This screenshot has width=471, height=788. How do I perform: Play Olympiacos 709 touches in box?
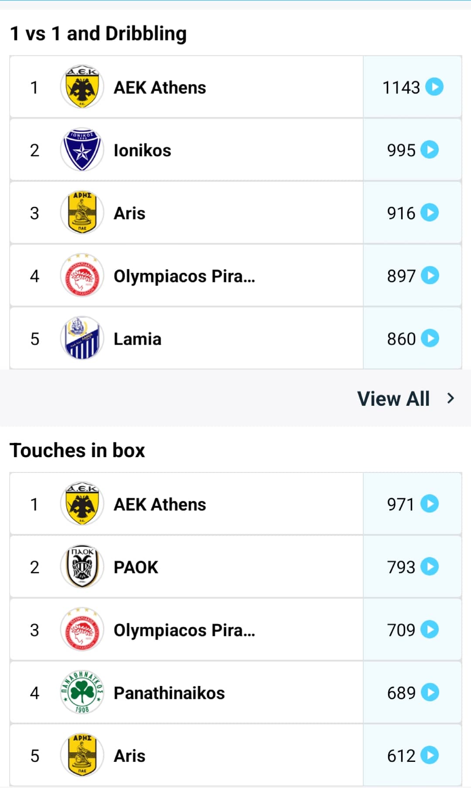pos(430,629)
